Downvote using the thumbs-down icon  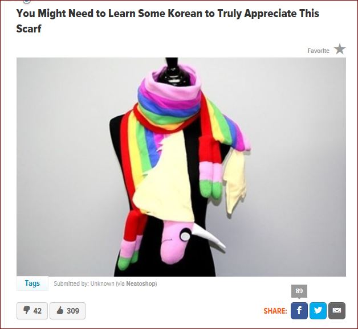pyautogui.click(x=27, y=310)
